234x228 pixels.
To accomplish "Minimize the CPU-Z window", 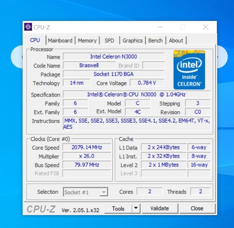I will [x=161, y=27].
